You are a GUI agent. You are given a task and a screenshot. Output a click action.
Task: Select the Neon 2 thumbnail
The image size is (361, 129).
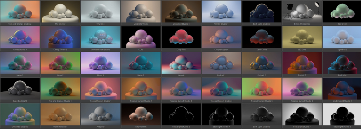tap(60, 63)
